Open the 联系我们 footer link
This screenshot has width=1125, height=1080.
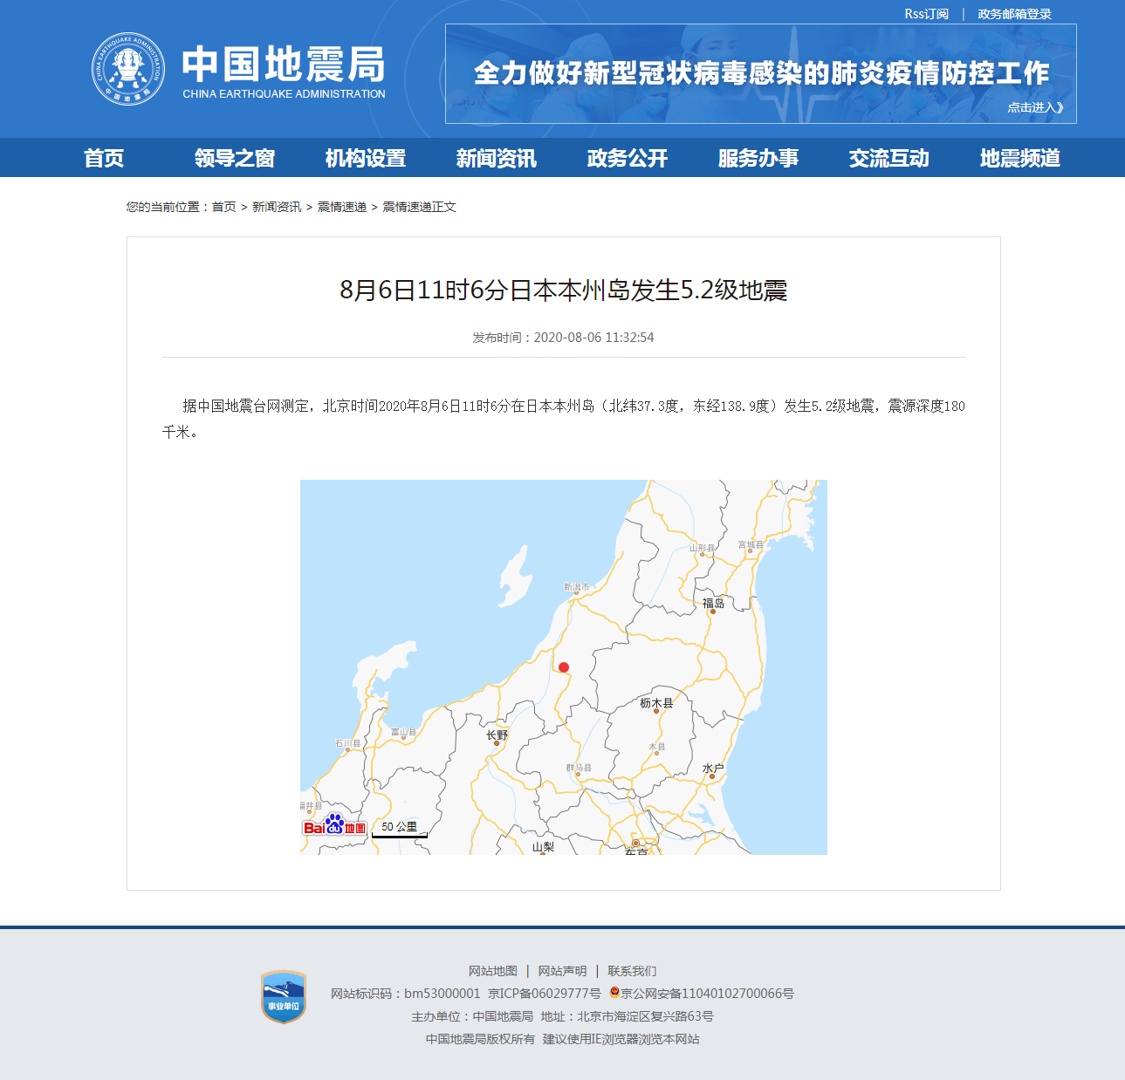[x=633, y=970]
